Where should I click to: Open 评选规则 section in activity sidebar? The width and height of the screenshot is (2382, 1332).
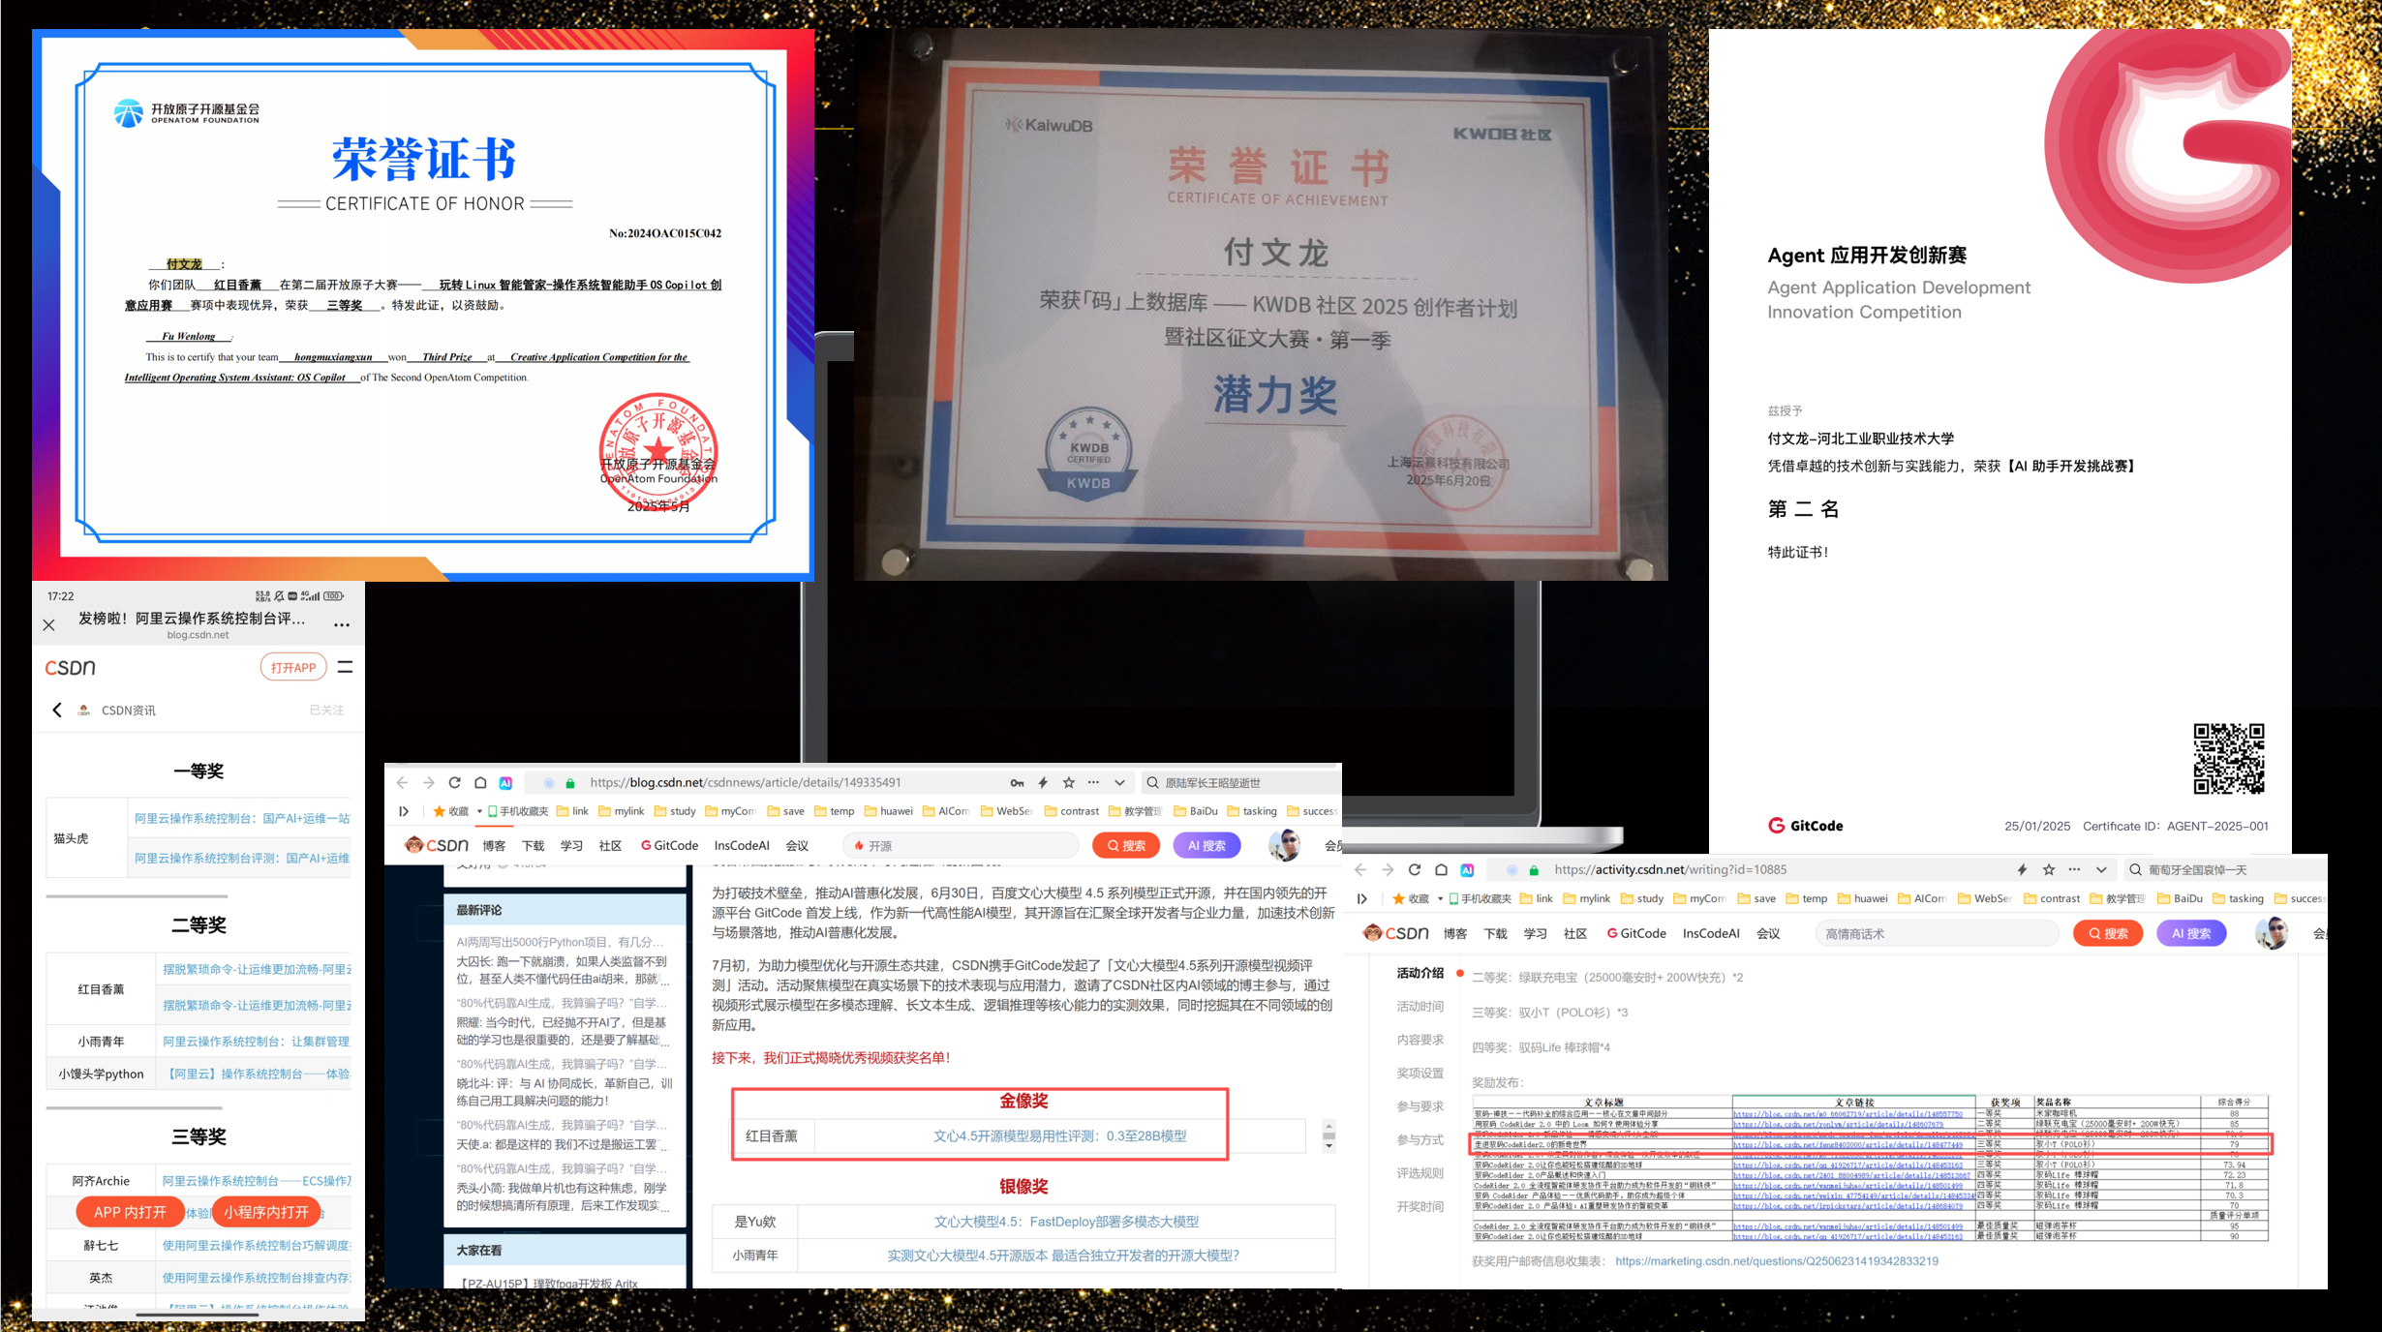(1420, 1173)
